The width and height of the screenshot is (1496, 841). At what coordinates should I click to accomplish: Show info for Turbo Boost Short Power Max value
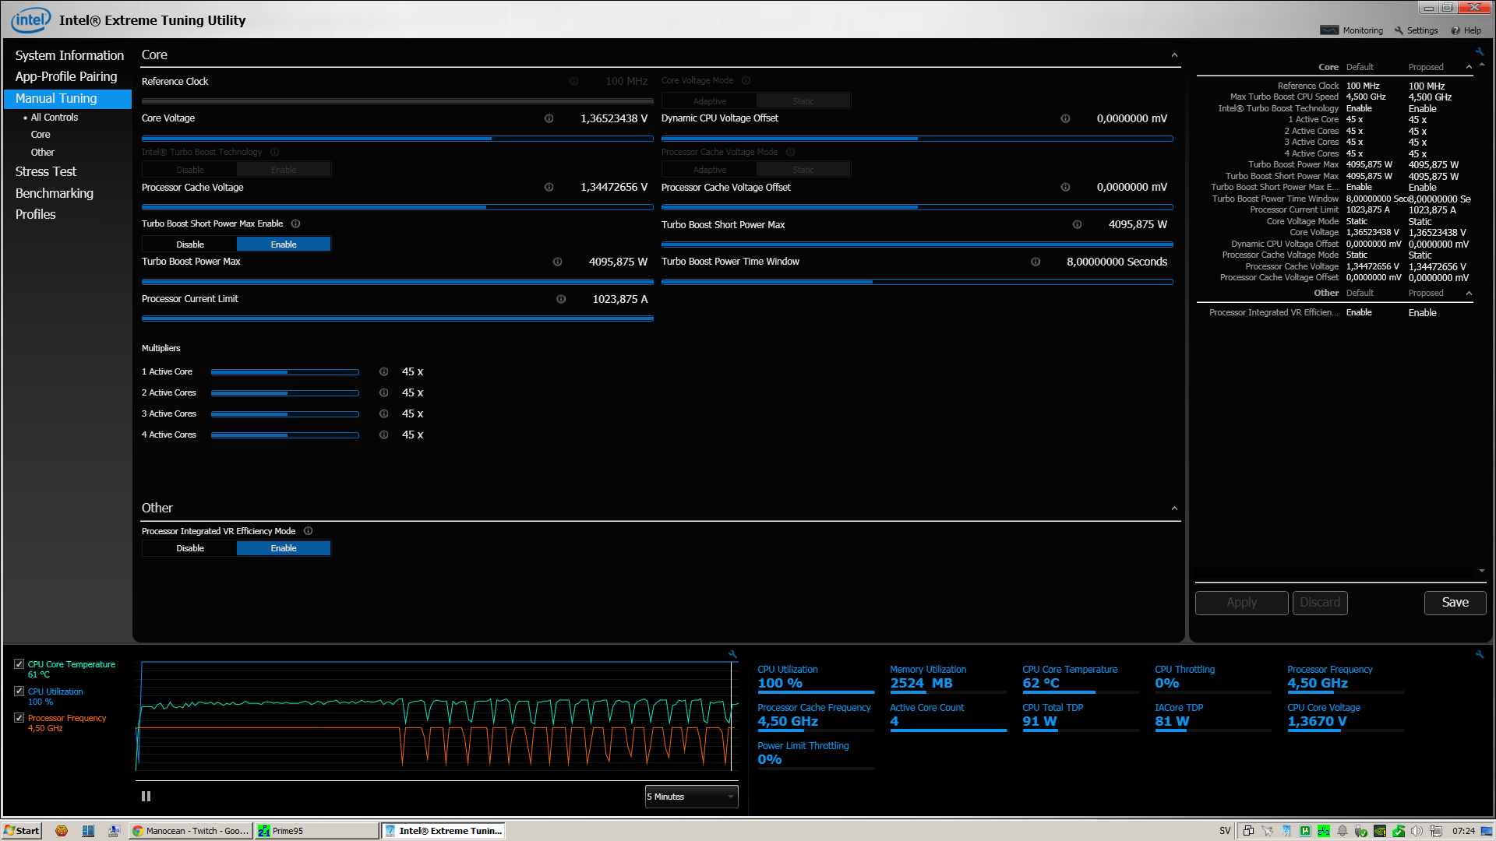[x=1077, y=224]
